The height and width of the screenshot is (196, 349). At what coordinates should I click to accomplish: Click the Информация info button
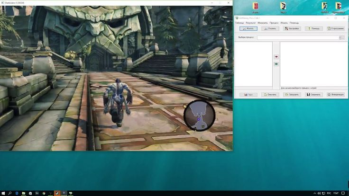(x=336, y=94)
